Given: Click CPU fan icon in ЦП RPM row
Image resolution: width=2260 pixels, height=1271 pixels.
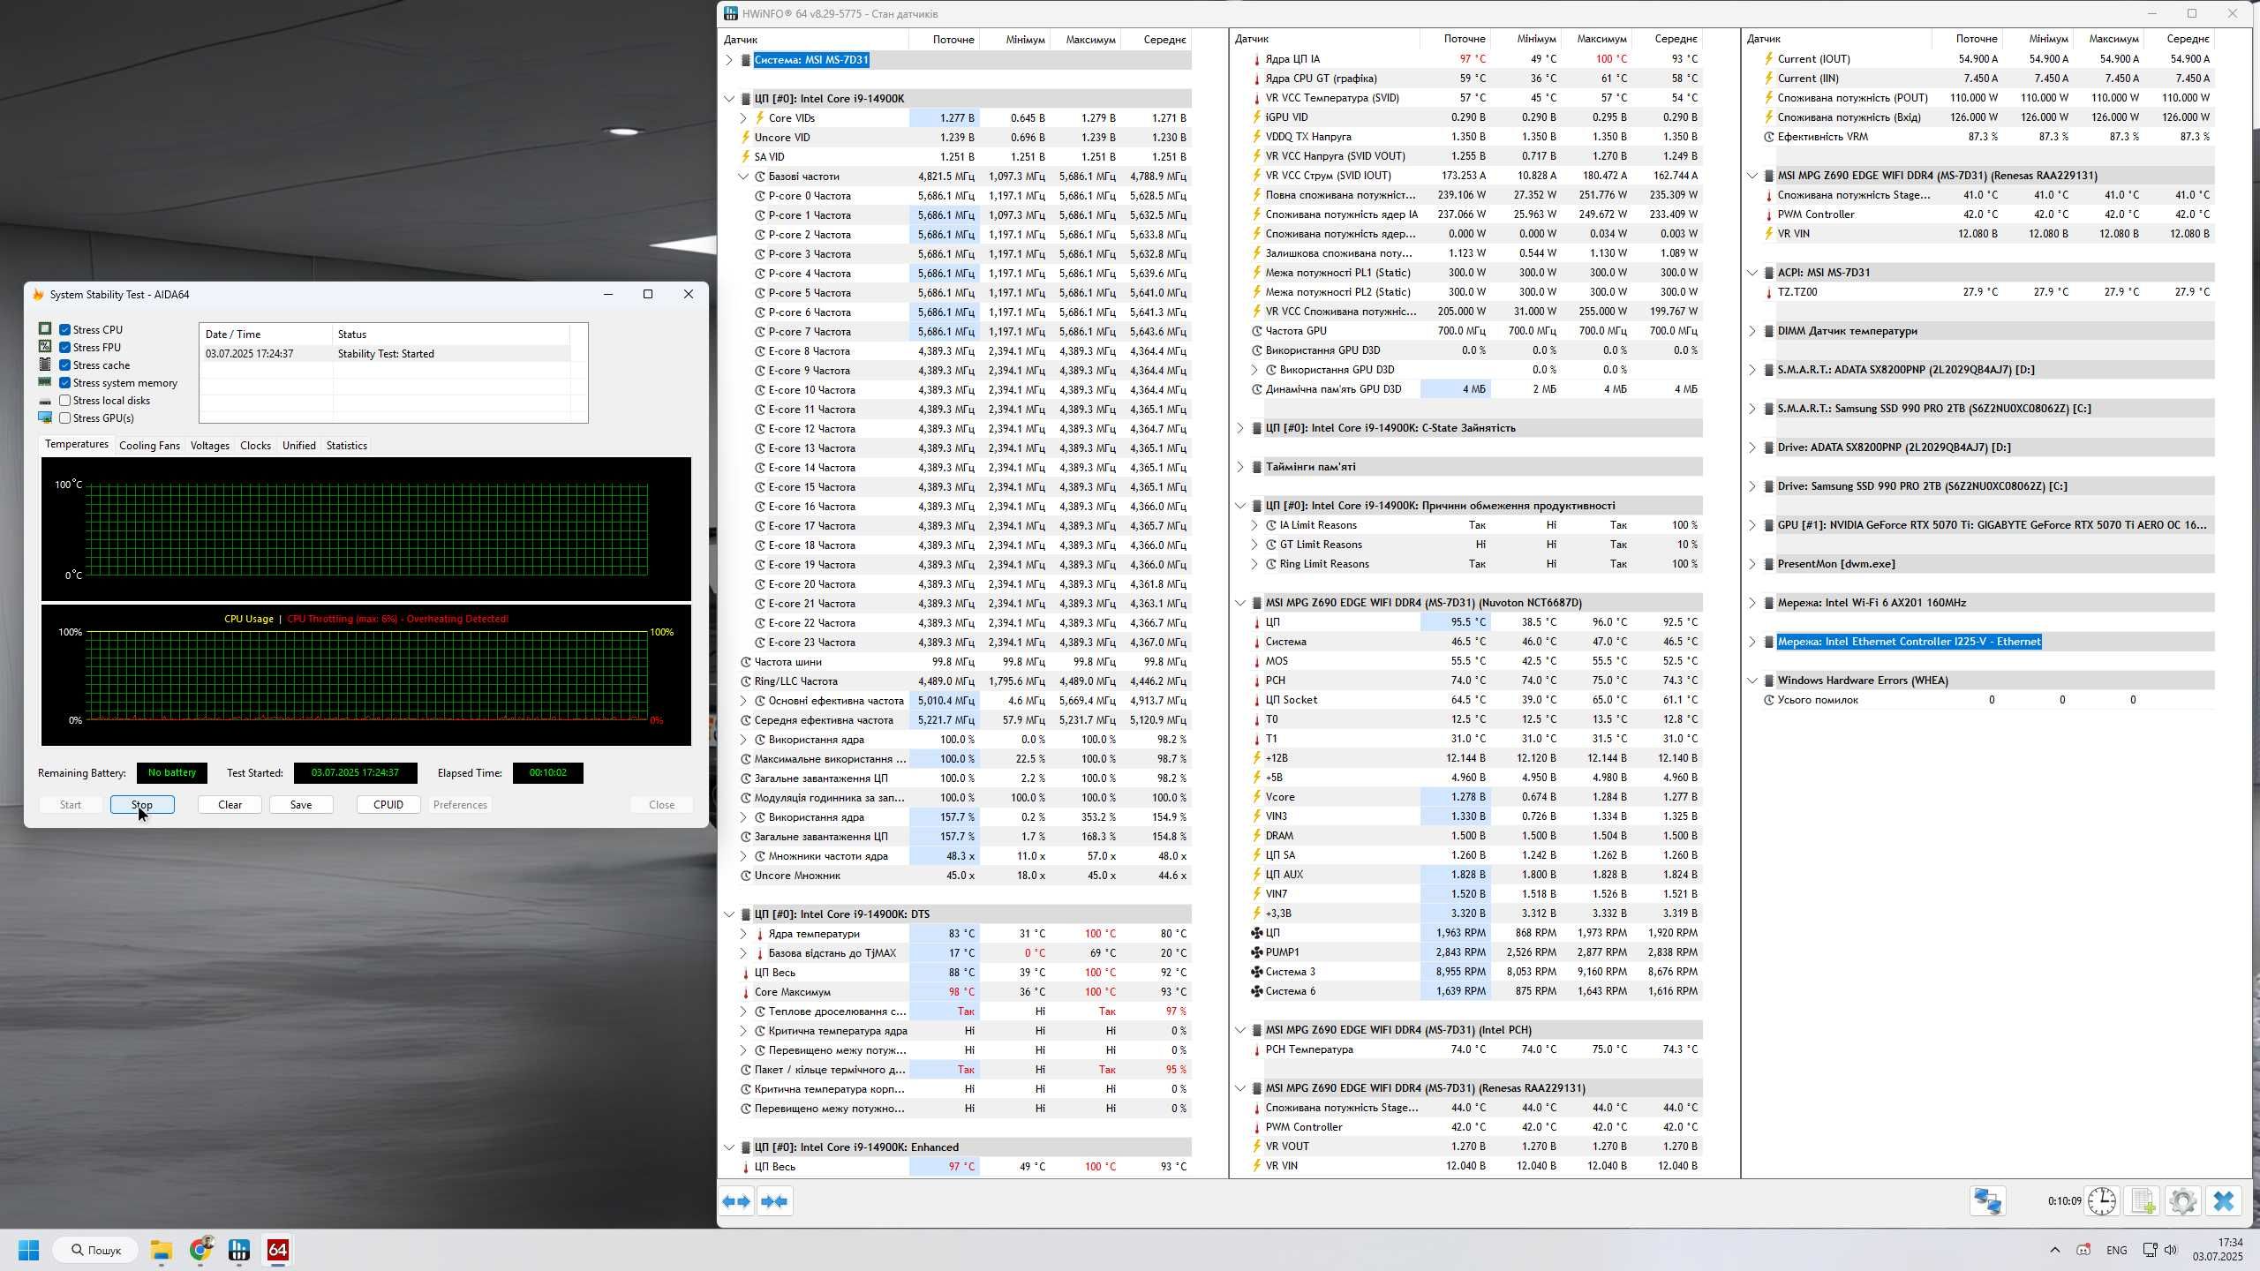Looking at the screenshot, I should [x=1256, y=933].
